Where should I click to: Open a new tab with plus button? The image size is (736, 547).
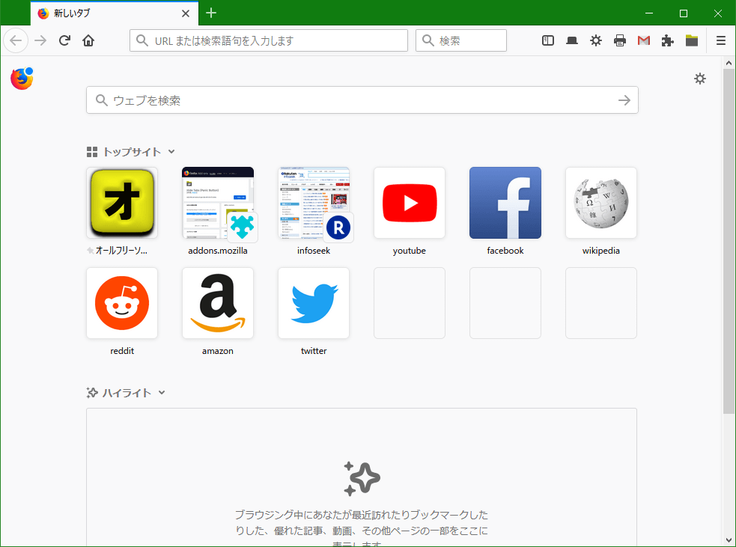(211, 13)
